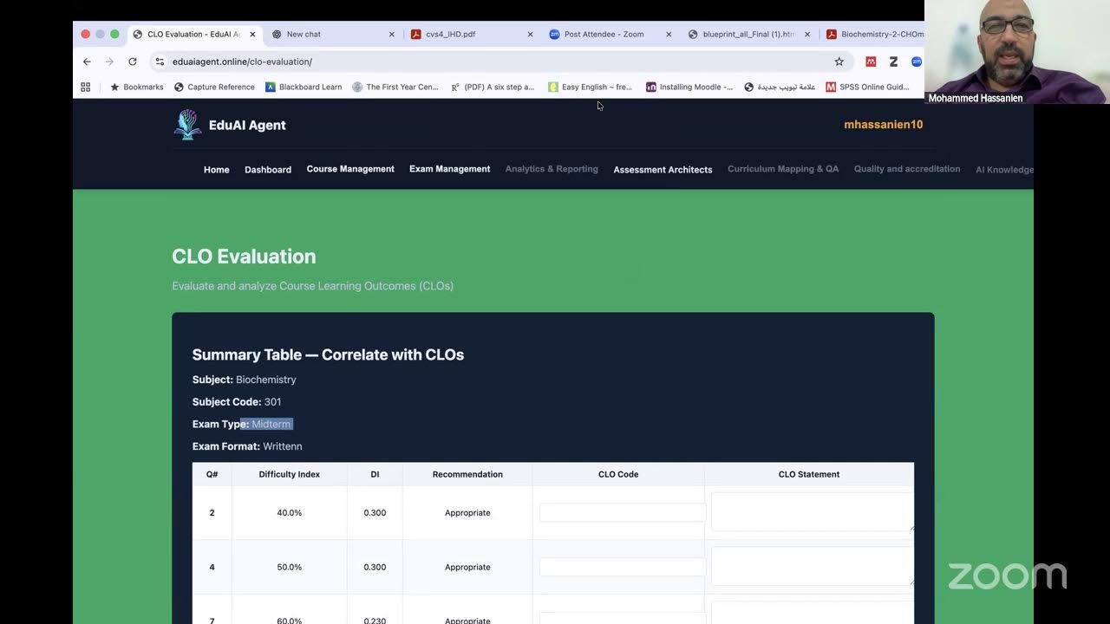Image resolution: width=1110 pixels, height=624 pixels.
Task: Click the CLO Statement box for Q# 2
Action: tap(812, 511)
